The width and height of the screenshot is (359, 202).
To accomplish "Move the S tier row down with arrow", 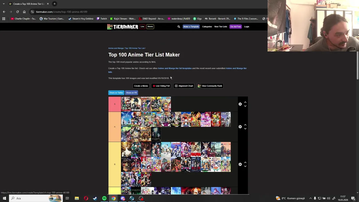I will (245, 106).
